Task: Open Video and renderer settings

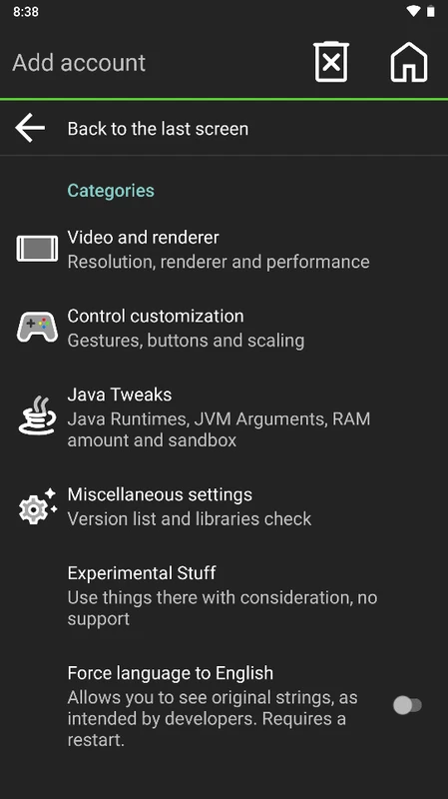Action: (224, 249)
